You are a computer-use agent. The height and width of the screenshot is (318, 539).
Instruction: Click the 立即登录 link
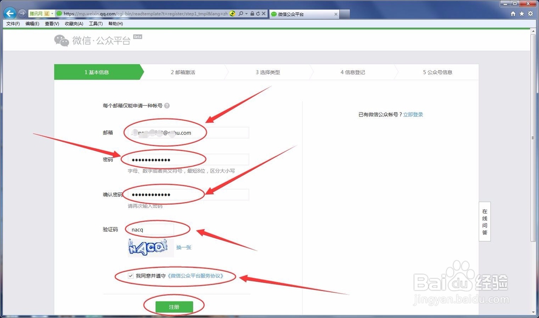click(413, 114)
